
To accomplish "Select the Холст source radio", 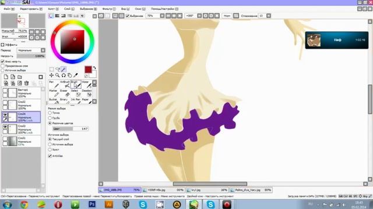I will [50, 150].
